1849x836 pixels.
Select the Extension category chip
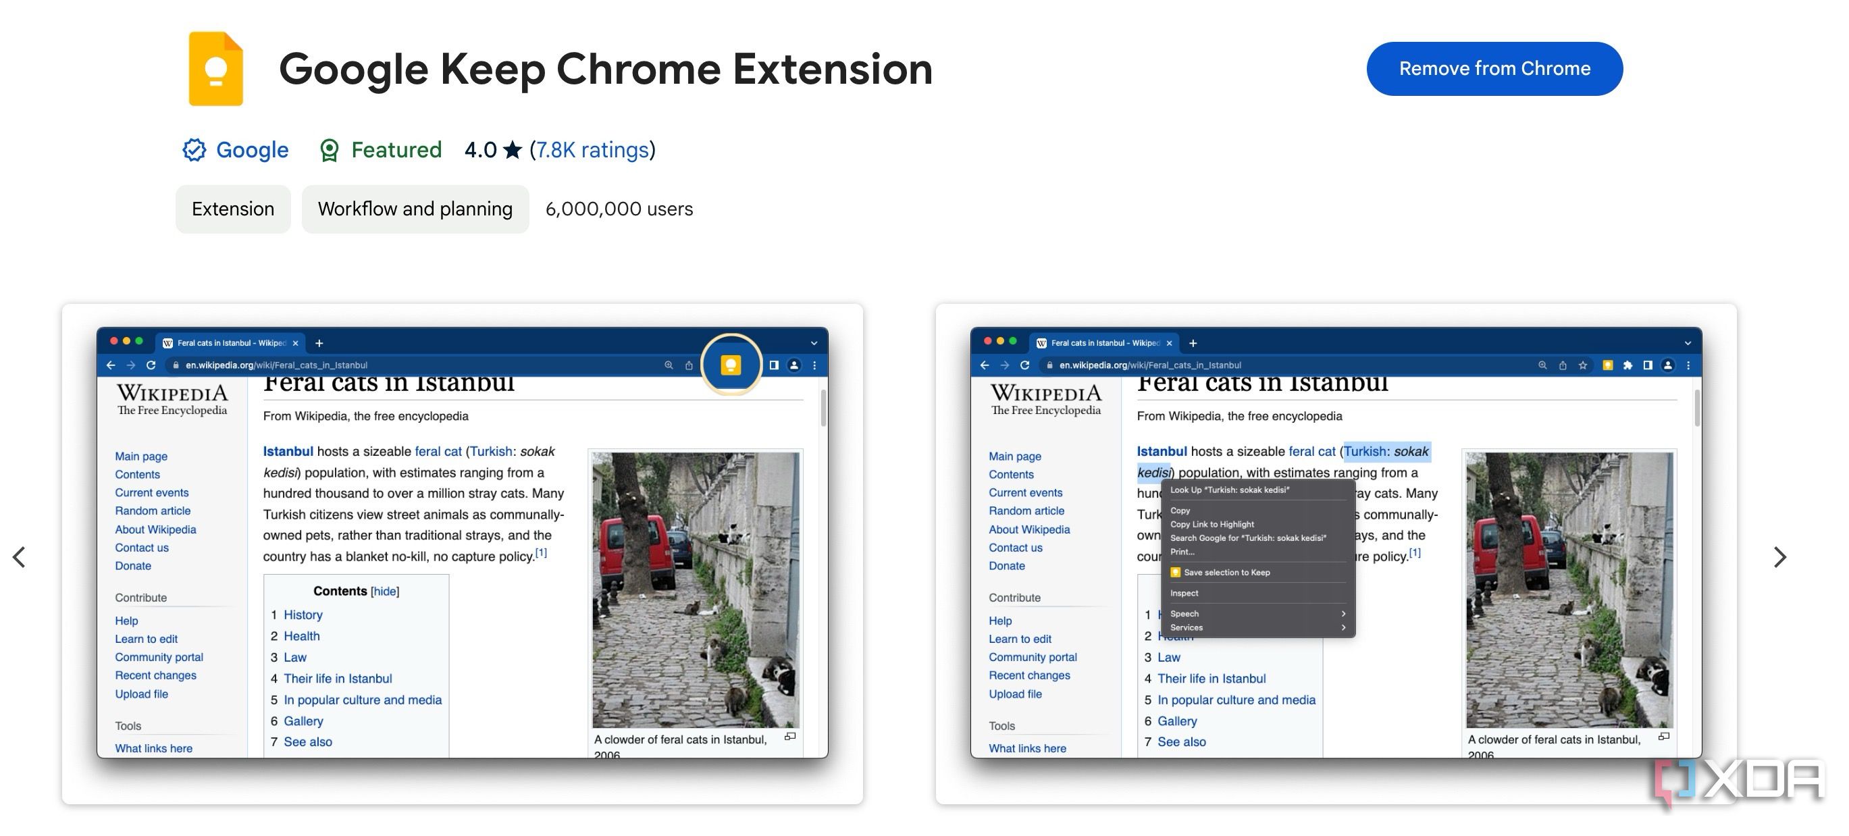pos(232,209)
